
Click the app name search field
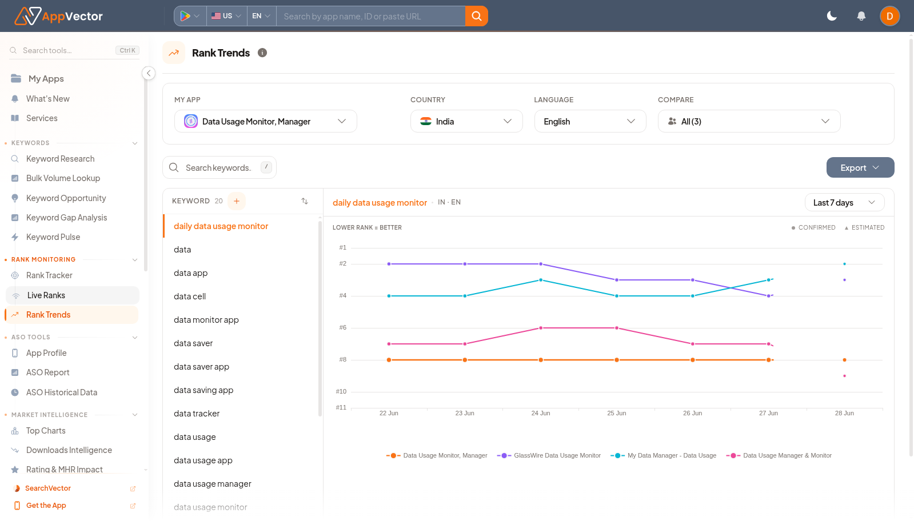pyautogui.click(x=370, y=16)
